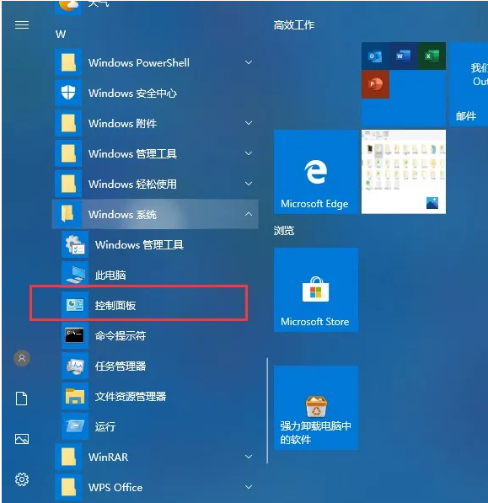Click the Windows 轻松使用 folder icon
488x503 pixels.
pos(68,184)
